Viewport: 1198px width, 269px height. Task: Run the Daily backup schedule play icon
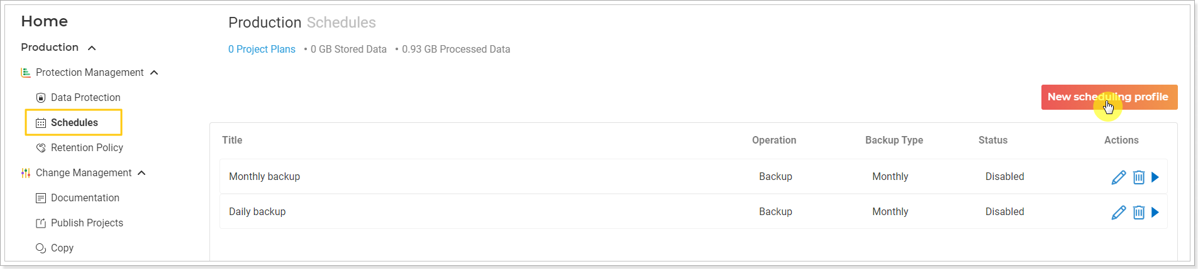1155,213
